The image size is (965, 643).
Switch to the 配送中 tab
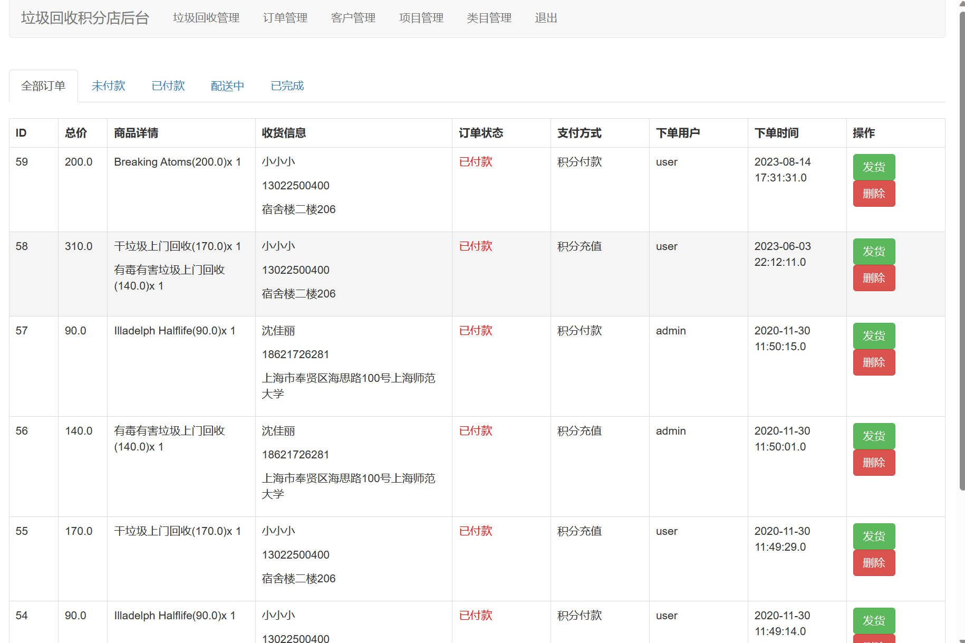point(227,85)
